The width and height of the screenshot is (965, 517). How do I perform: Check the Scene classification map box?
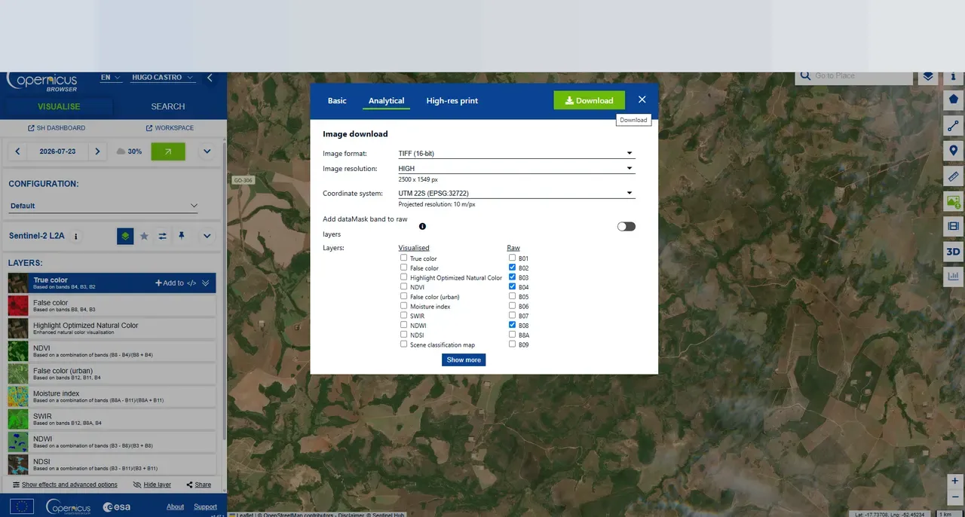pyautogui.click(x=404, y=344)
